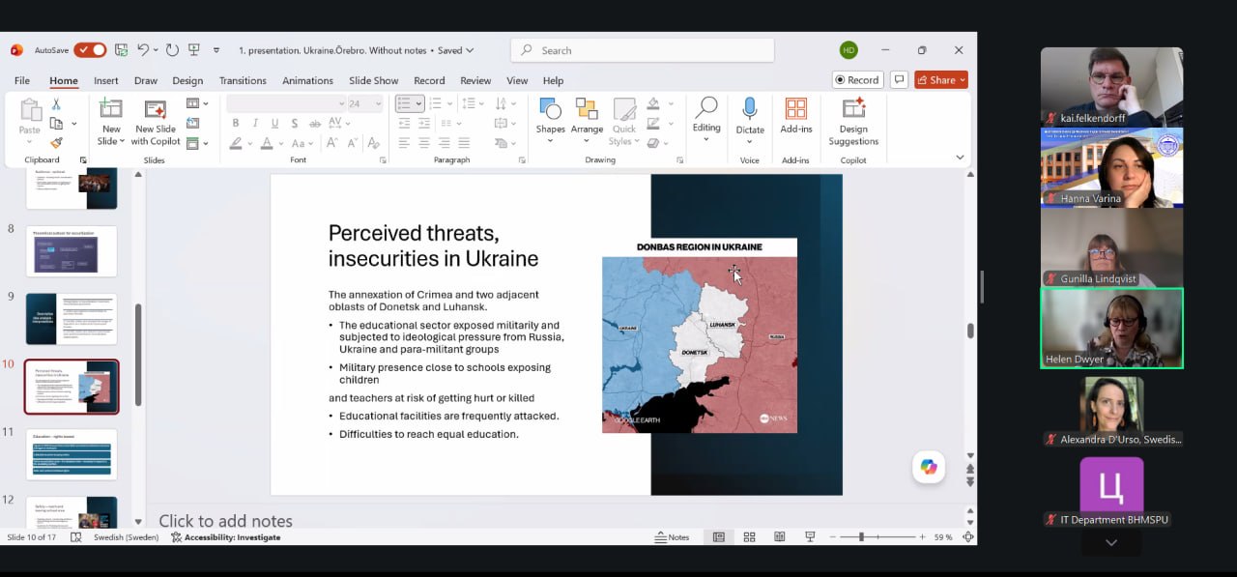Open the Comments speech bubble icon

point(899,80)
